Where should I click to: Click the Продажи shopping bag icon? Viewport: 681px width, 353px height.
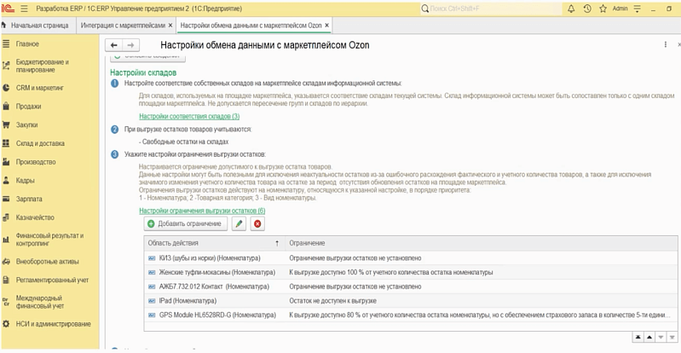[6, 106]
